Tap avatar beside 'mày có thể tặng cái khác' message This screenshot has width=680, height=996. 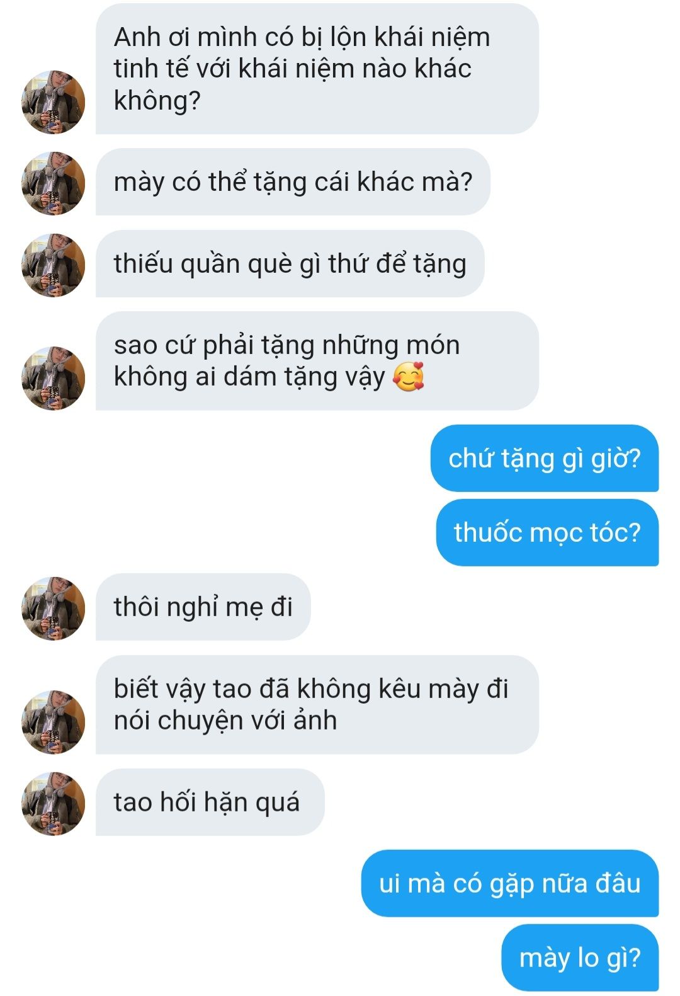(54, 183)
